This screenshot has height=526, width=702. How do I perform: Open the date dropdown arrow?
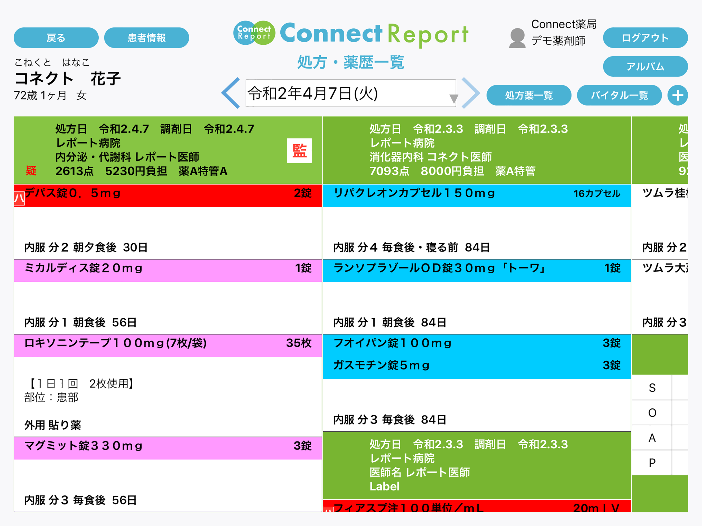(454, 99)
